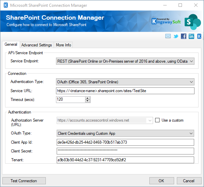This screenshot has height=187, width=204.
Task: Click the title bar K application icon
Action: coord(6,5)
